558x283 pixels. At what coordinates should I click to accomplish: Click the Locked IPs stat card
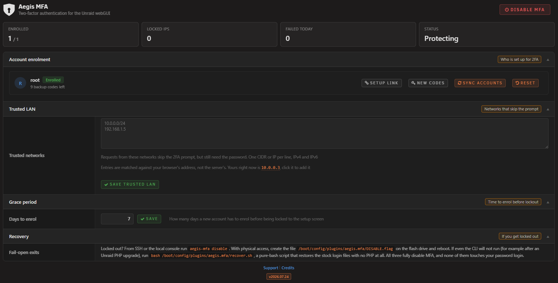(209, 34)
